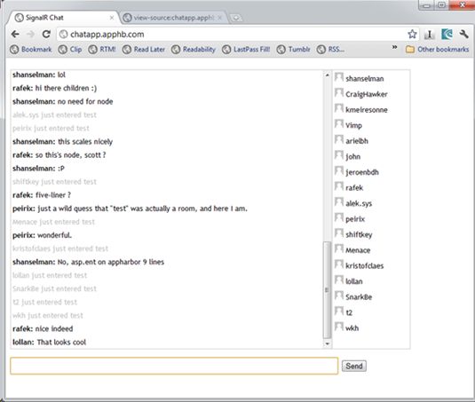Close the view-source tab
The width and height of the screenshot is (475, 402).
click(219, 18)
